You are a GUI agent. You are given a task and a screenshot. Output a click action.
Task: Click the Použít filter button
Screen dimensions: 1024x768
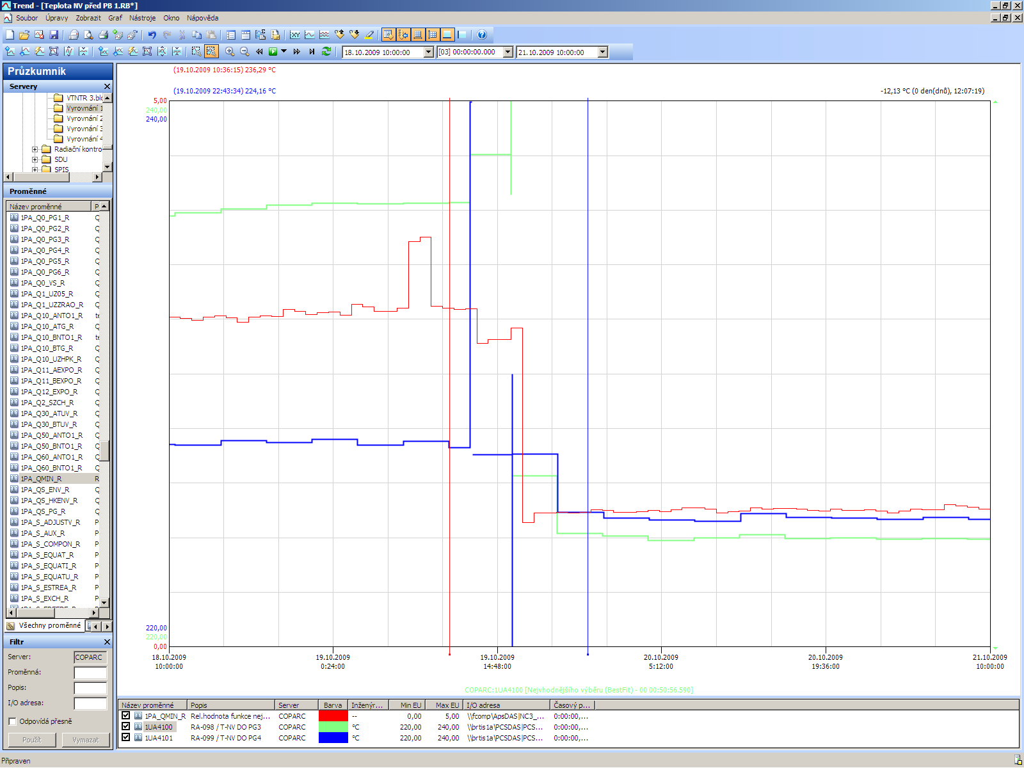pos(31,740)
